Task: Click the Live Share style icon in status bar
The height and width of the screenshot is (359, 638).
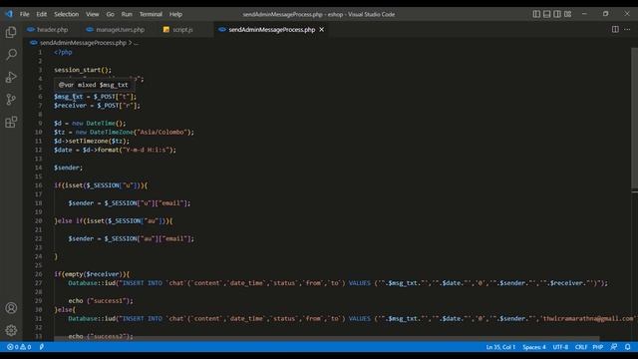Action: (42, 347)
